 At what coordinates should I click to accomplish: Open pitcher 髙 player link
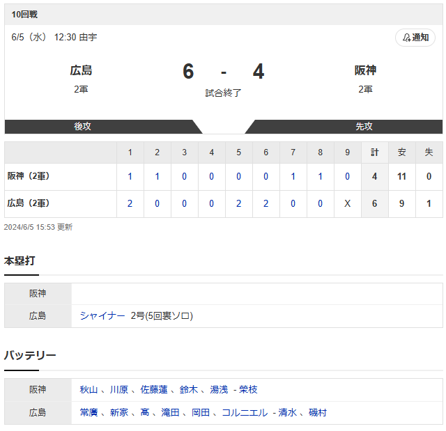point(145,412)
